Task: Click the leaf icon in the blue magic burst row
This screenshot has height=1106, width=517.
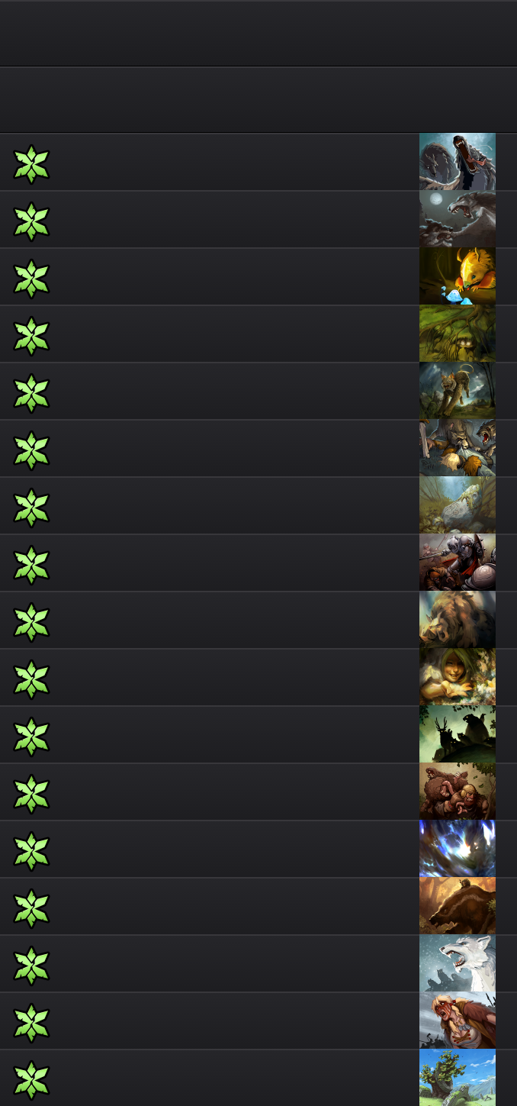Action: point(31,851)
